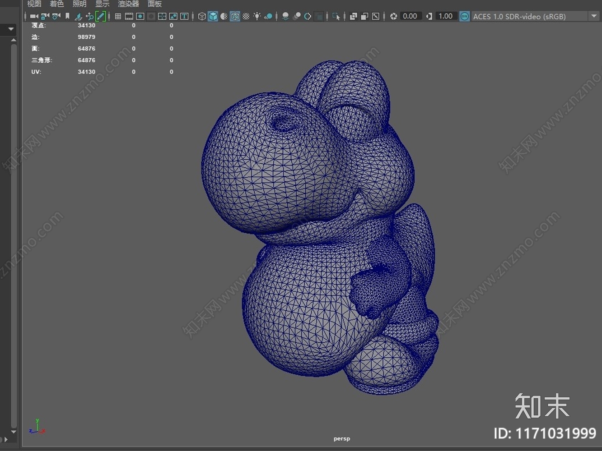Click the left panel vertical scrollbar track
The width and height of the screenshot is (602, 451).
pyautogui.click(x=14, y=236)
